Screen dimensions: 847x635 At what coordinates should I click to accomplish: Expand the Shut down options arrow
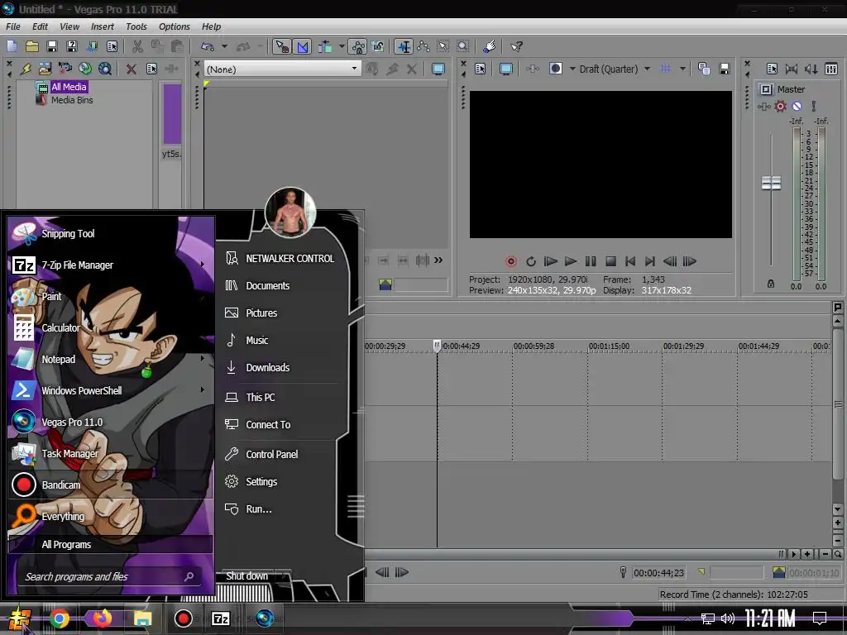pyautogui.click(x=285, y=576)
